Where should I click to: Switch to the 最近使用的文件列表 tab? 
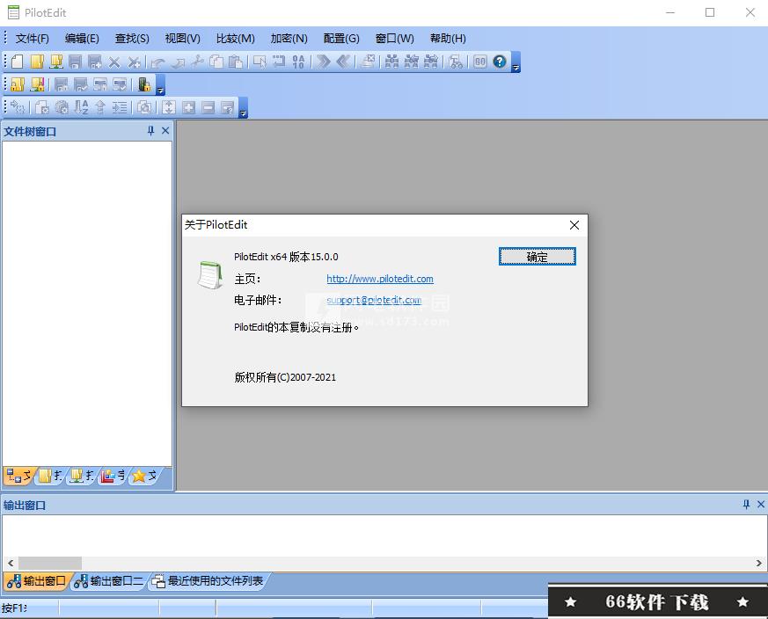coord(208,581)
